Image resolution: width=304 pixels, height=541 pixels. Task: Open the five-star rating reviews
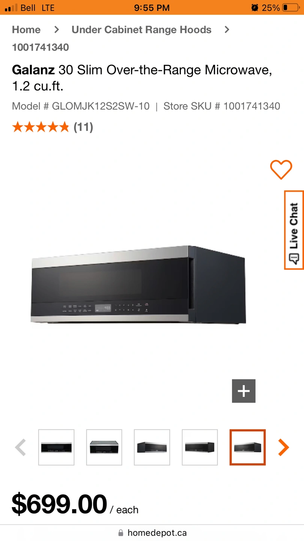click(41, 127)
